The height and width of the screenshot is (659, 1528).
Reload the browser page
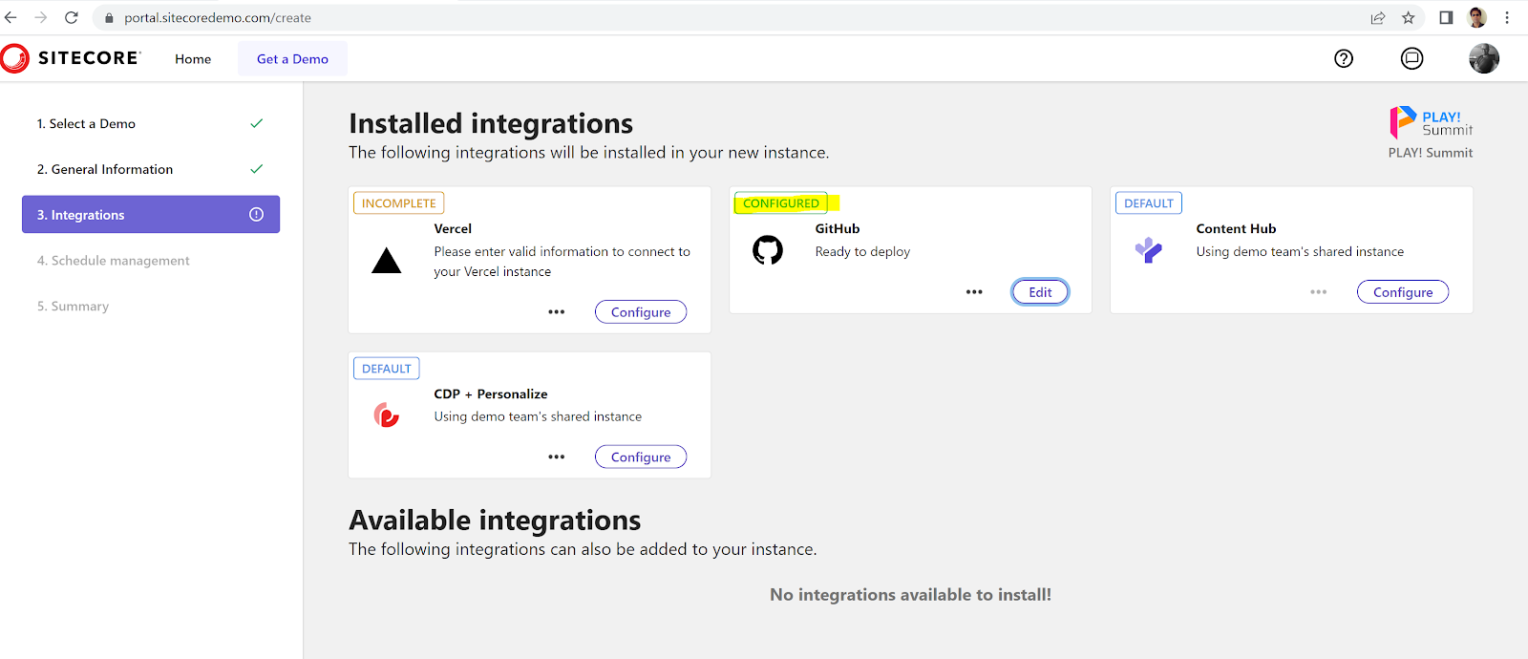tap(71, 17)
